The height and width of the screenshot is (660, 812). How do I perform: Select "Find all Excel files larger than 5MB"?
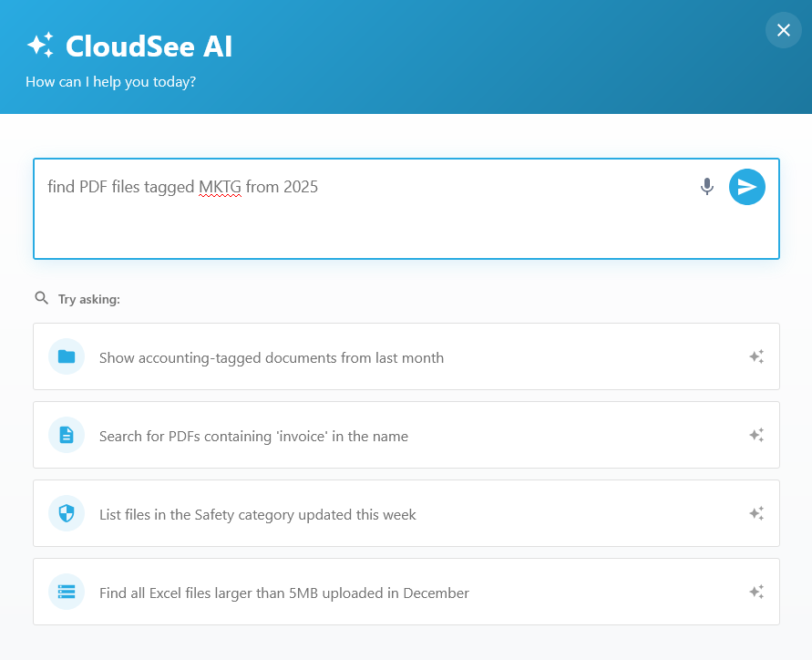click(x=283, y=593)
